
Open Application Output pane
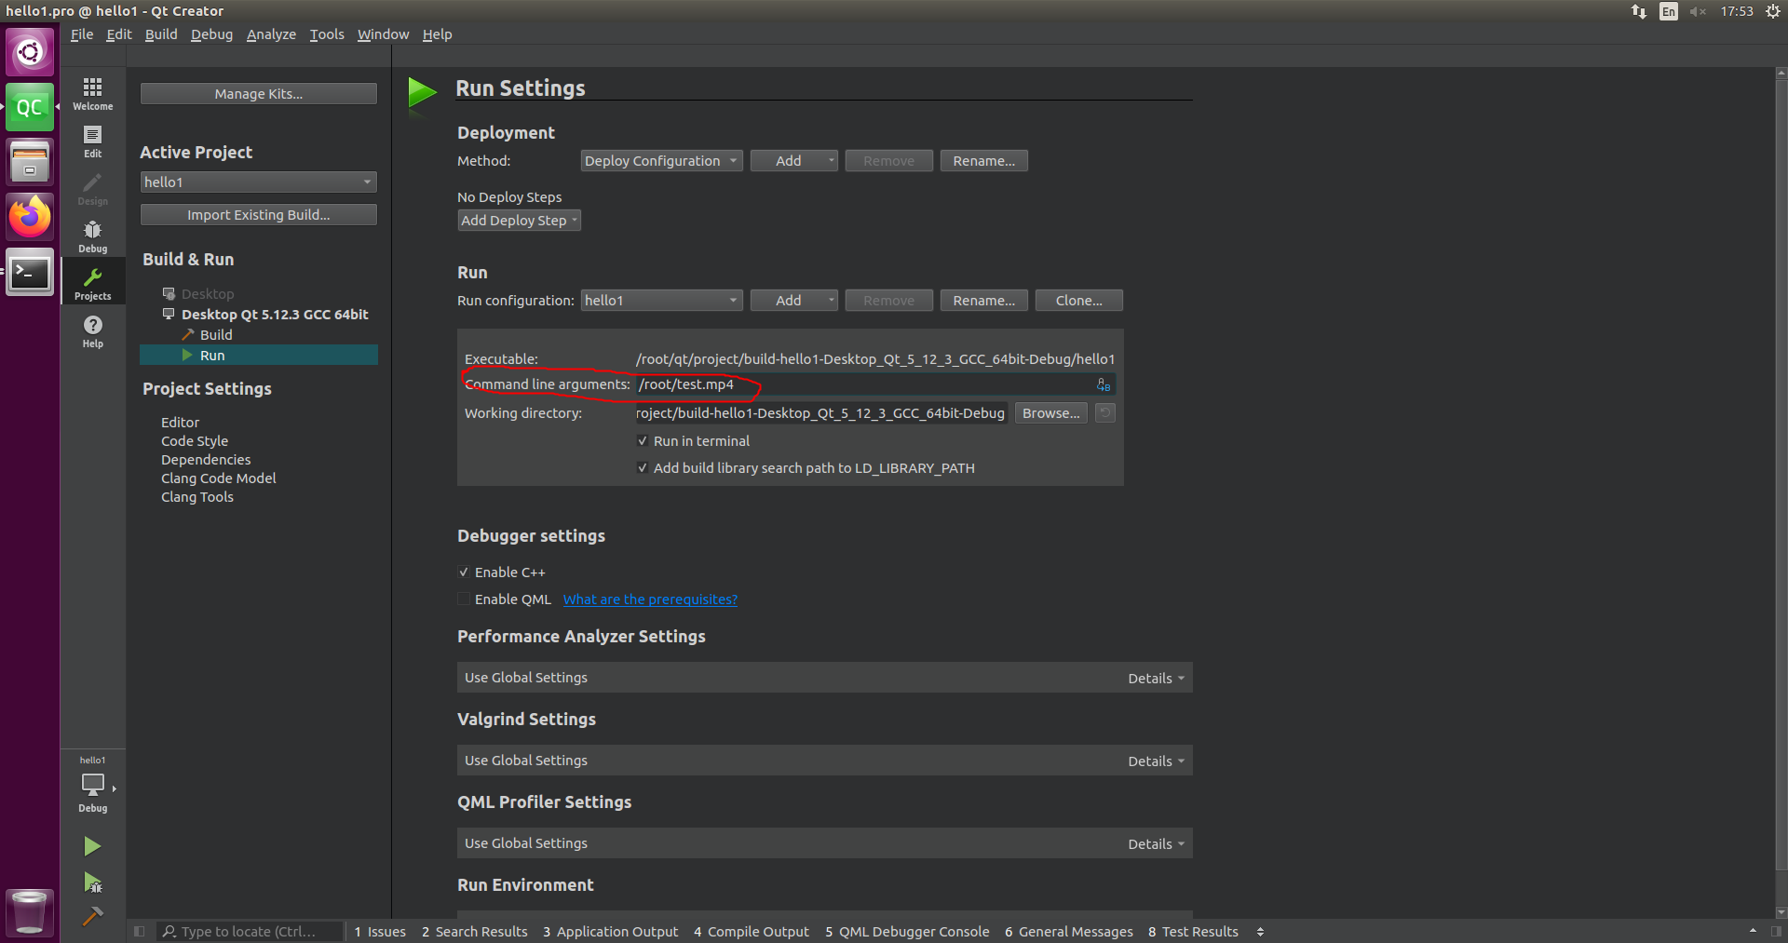click(610, 931)
